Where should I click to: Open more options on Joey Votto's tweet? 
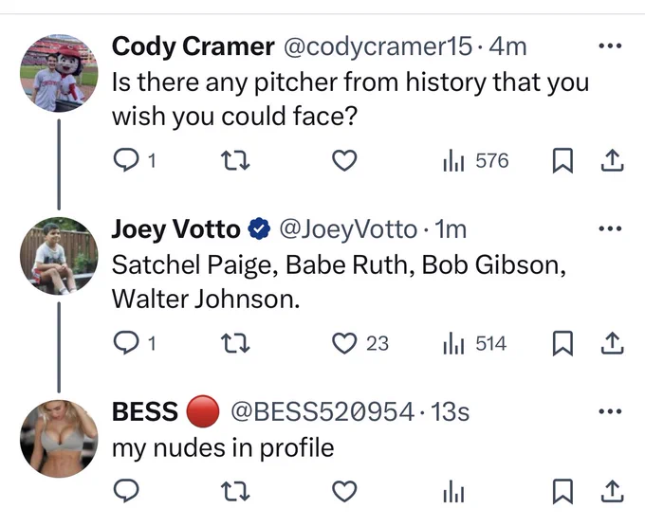[610, 228]
